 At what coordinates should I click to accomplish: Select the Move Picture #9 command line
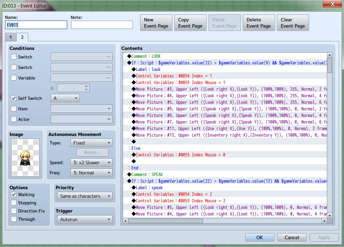click(x=225, y=109)
